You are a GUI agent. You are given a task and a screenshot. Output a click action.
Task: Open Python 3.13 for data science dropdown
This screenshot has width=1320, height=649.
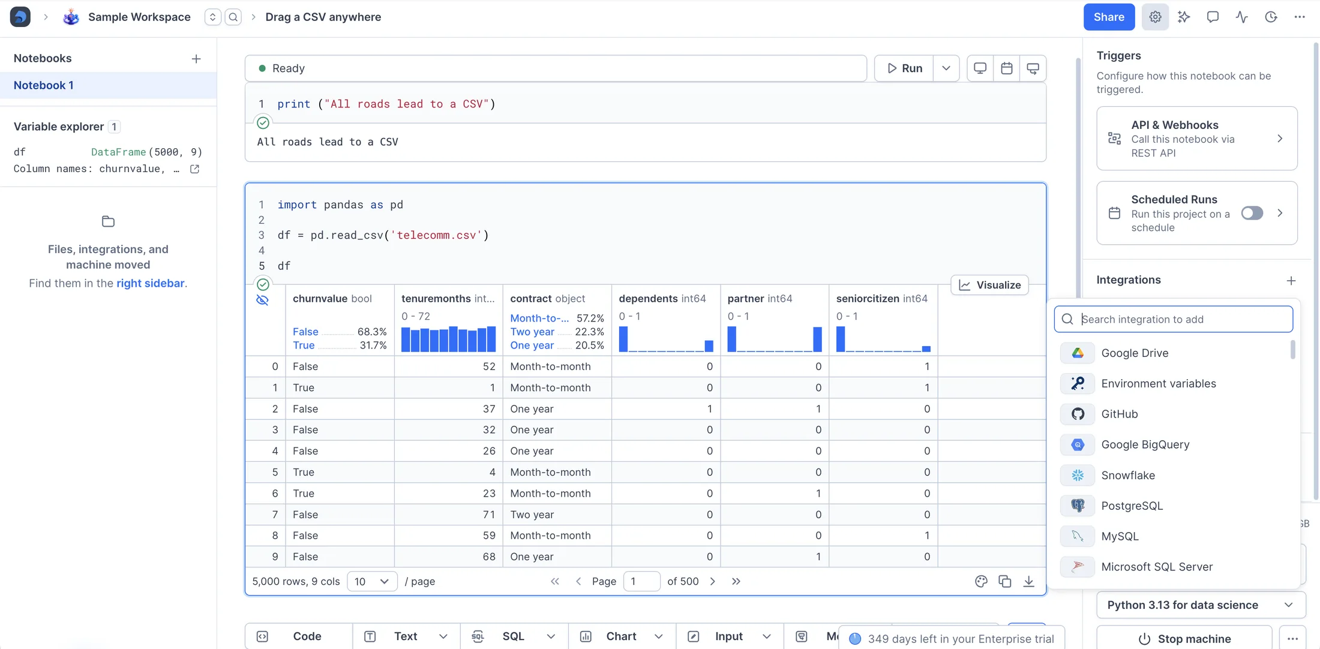pyautogui.click(x=1201, y=605)
